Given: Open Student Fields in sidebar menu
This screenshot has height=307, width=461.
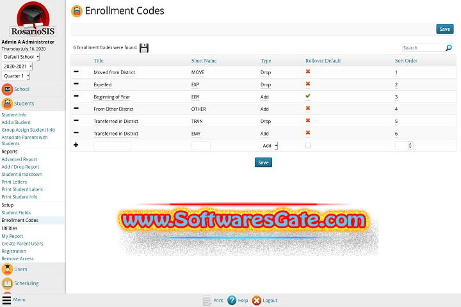Looking at the screenshot, I should pyautogui.click(x=16, y=212).
